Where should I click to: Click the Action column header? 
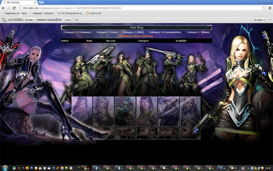(65, 41)
